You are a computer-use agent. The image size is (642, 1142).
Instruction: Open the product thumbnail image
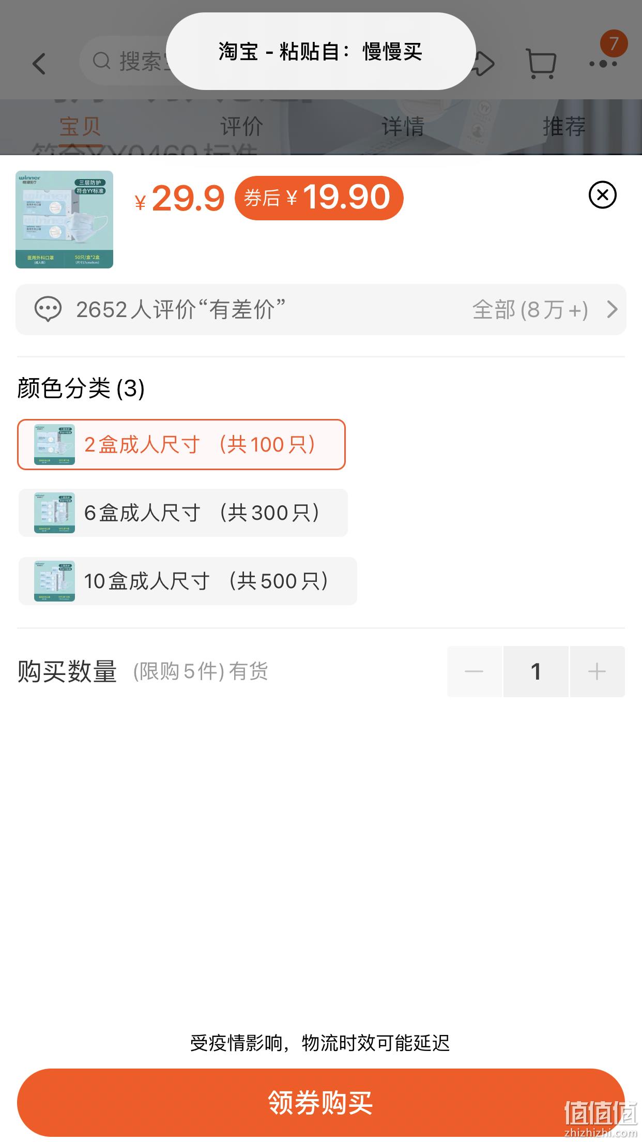[64, 219]
